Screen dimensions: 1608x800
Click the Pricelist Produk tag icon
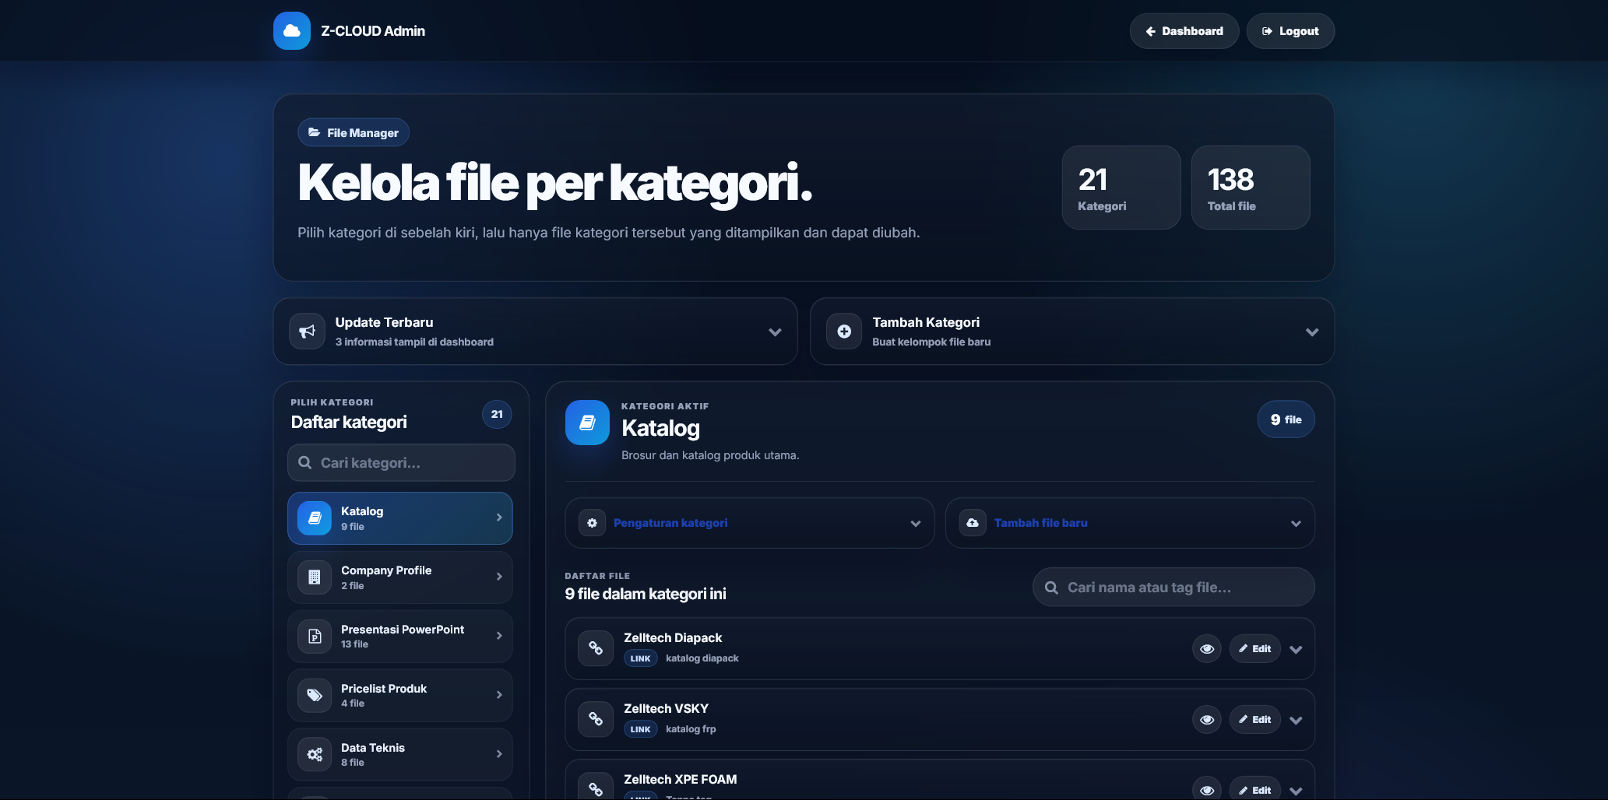click(315, 696)
